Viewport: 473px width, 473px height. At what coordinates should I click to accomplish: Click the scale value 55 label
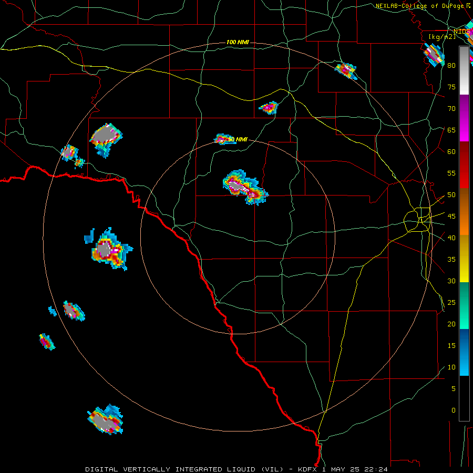(451, 173)
